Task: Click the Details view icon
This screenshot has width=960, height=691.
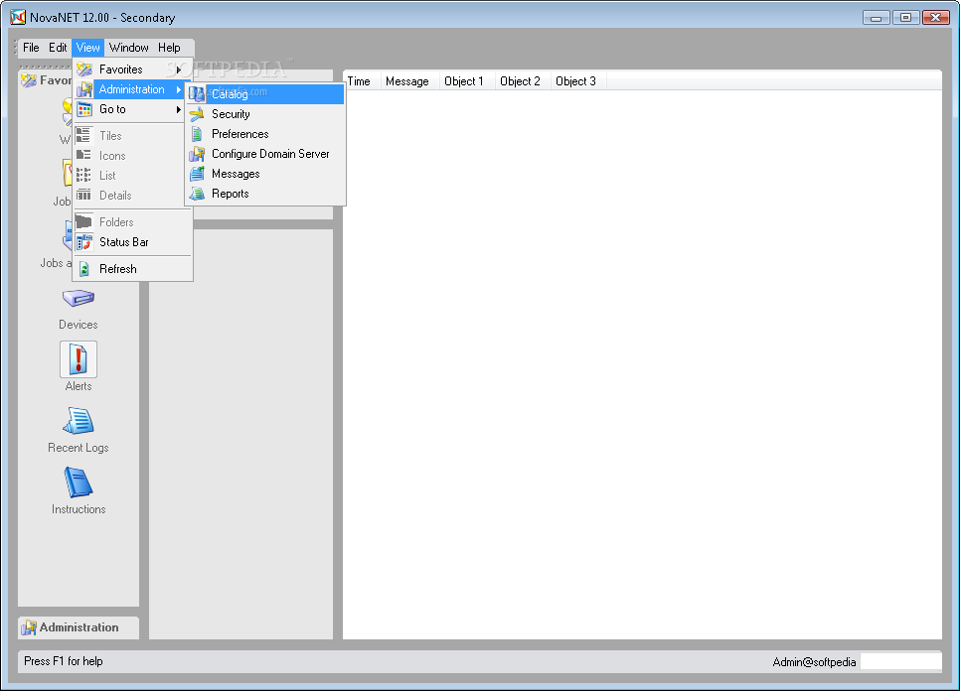Action: (83, 196)
